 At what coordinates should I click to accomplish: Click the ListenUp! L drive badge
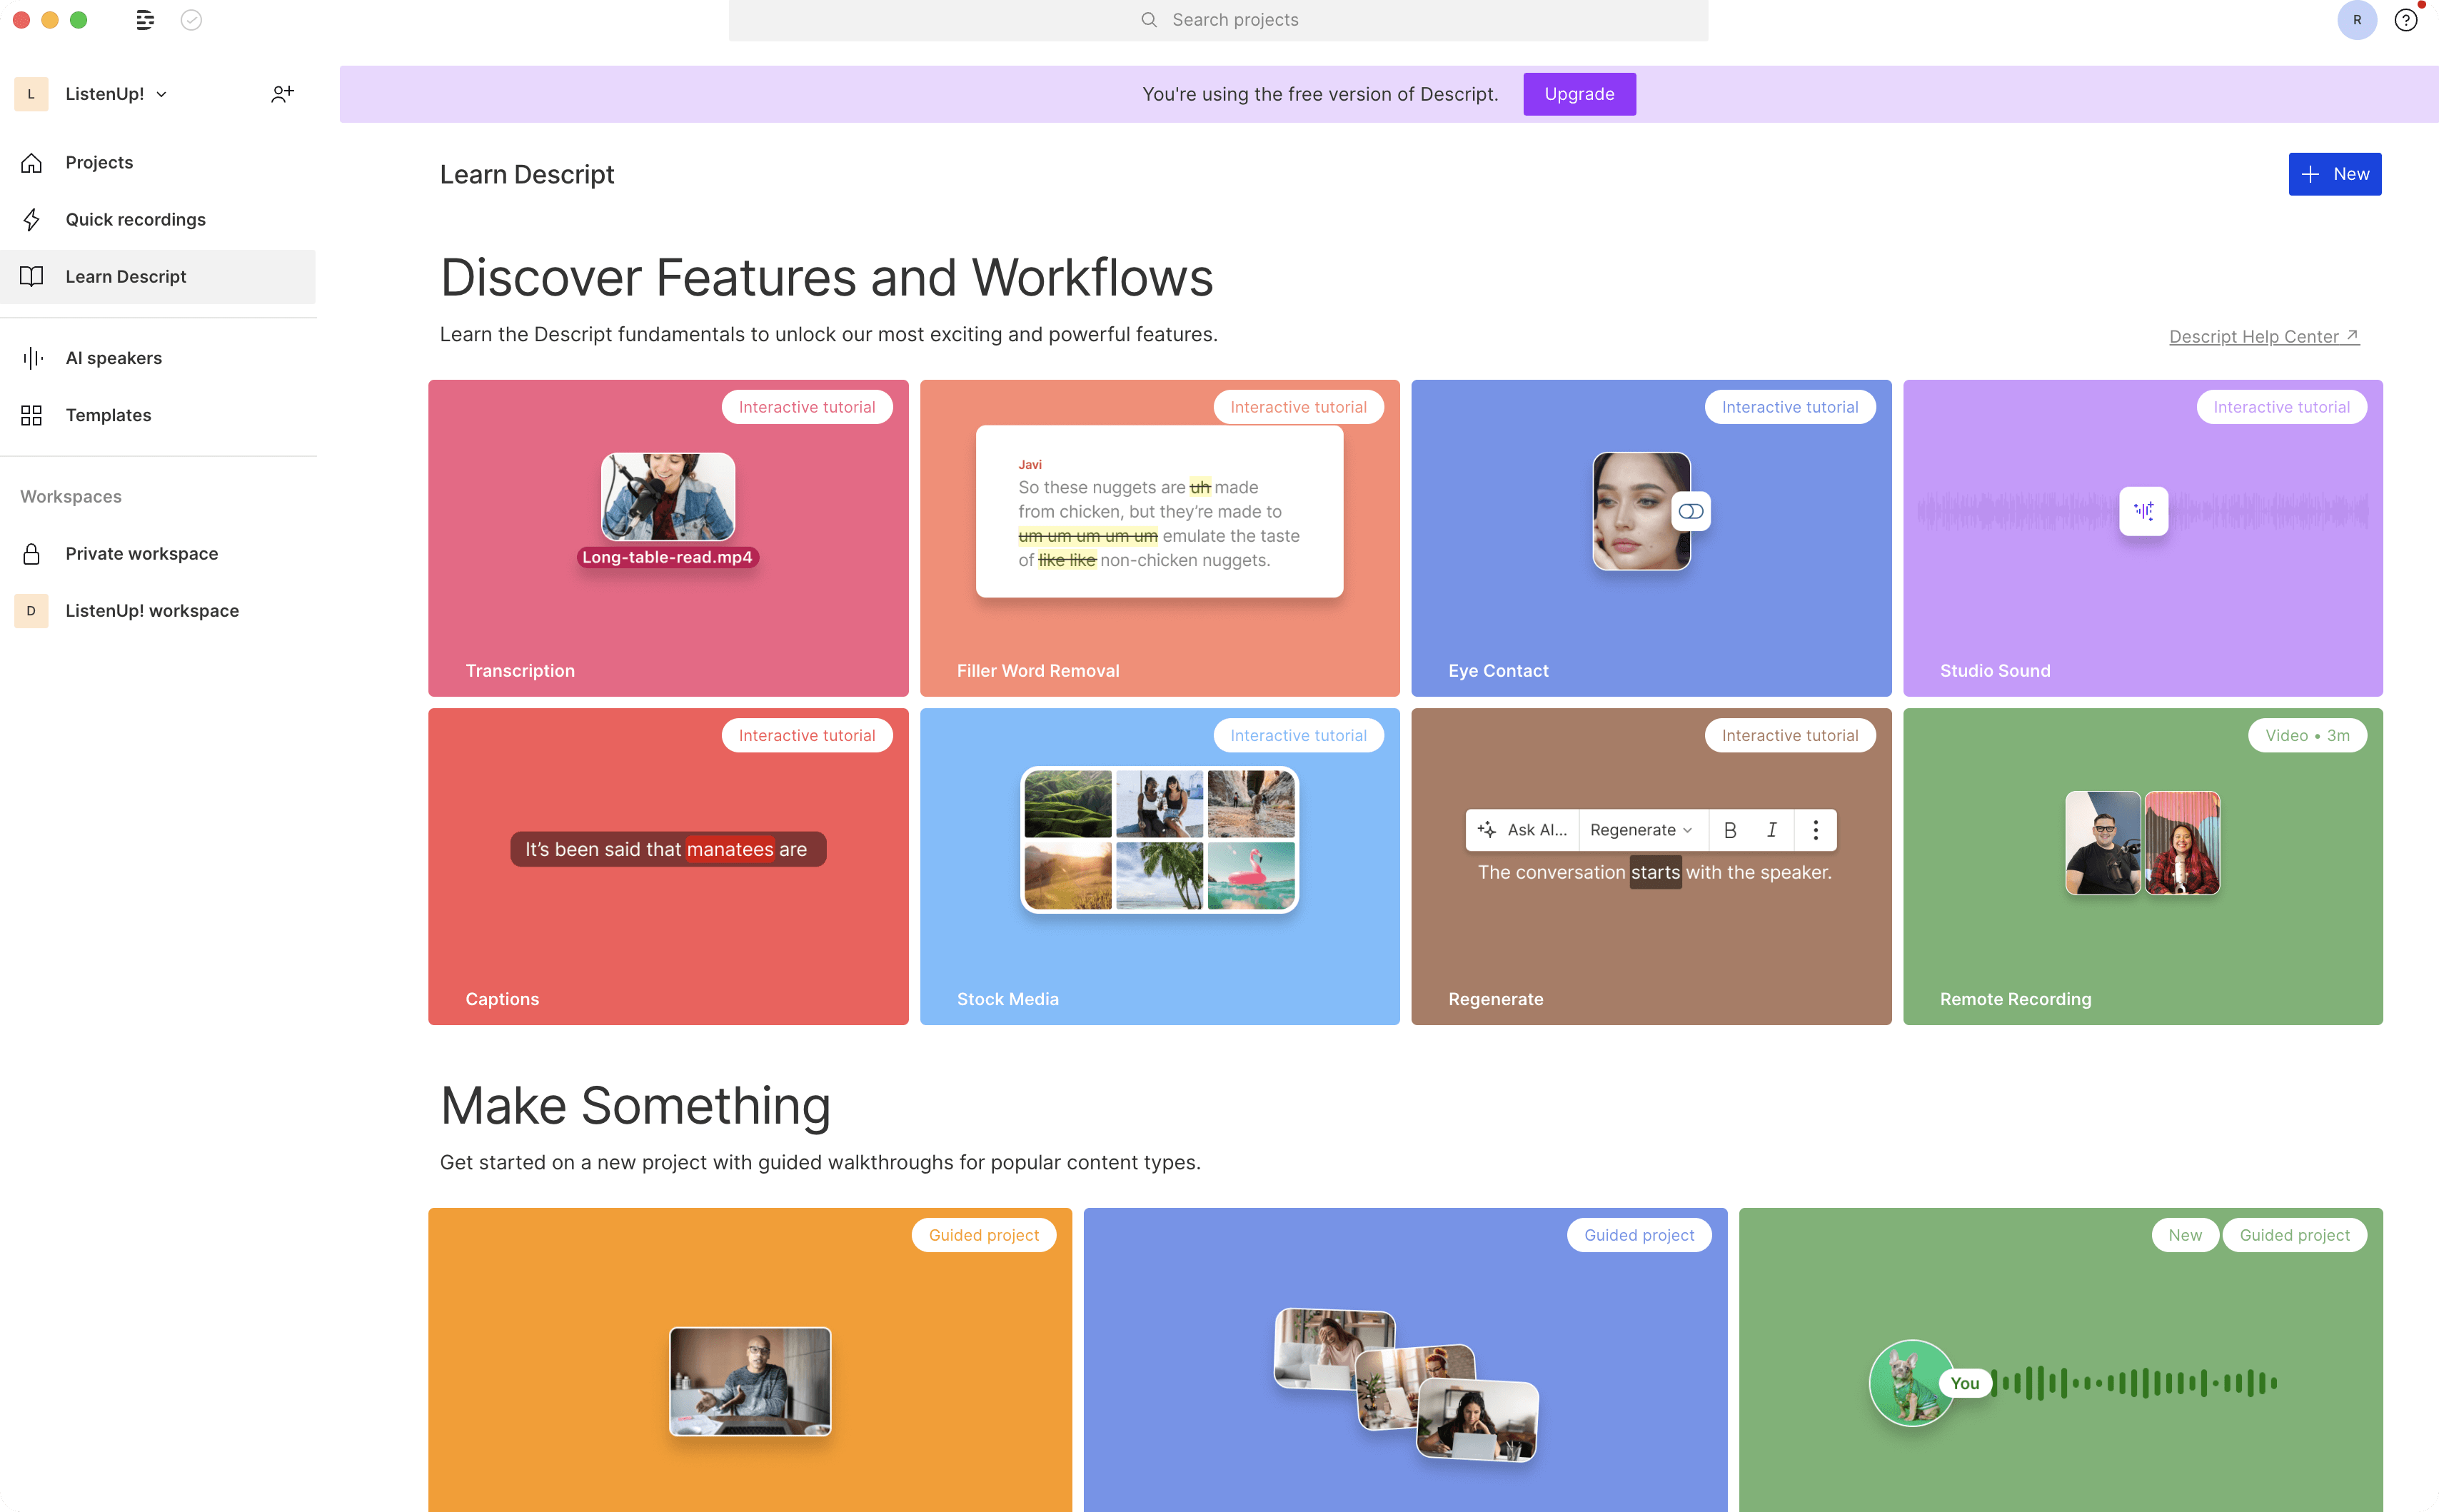(x=31, y=94)
